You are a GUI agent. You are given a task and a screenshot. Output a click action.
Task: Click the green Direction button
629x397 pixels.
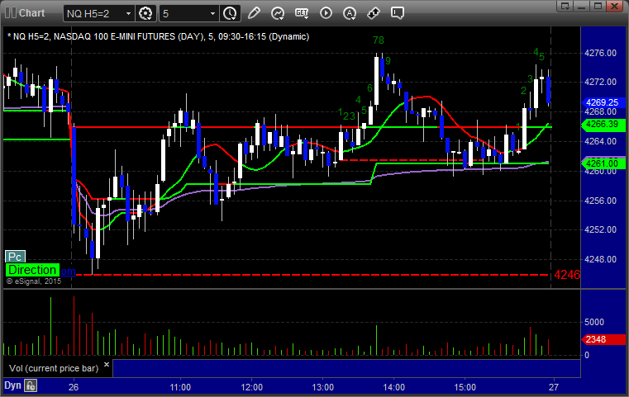(32, 270)
